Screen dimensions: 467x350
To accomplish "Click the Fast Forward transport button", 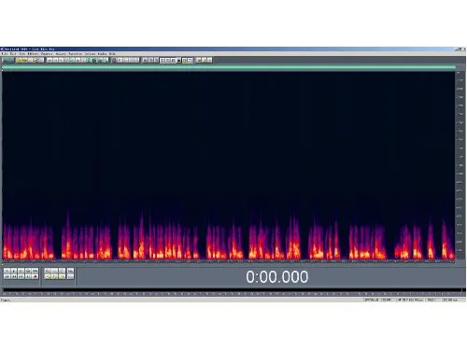I will (x=21, y=276).
